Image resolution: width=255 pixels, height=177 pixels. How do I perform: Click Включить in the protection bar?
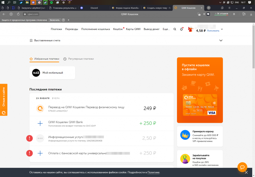click(x=55, y=20)
